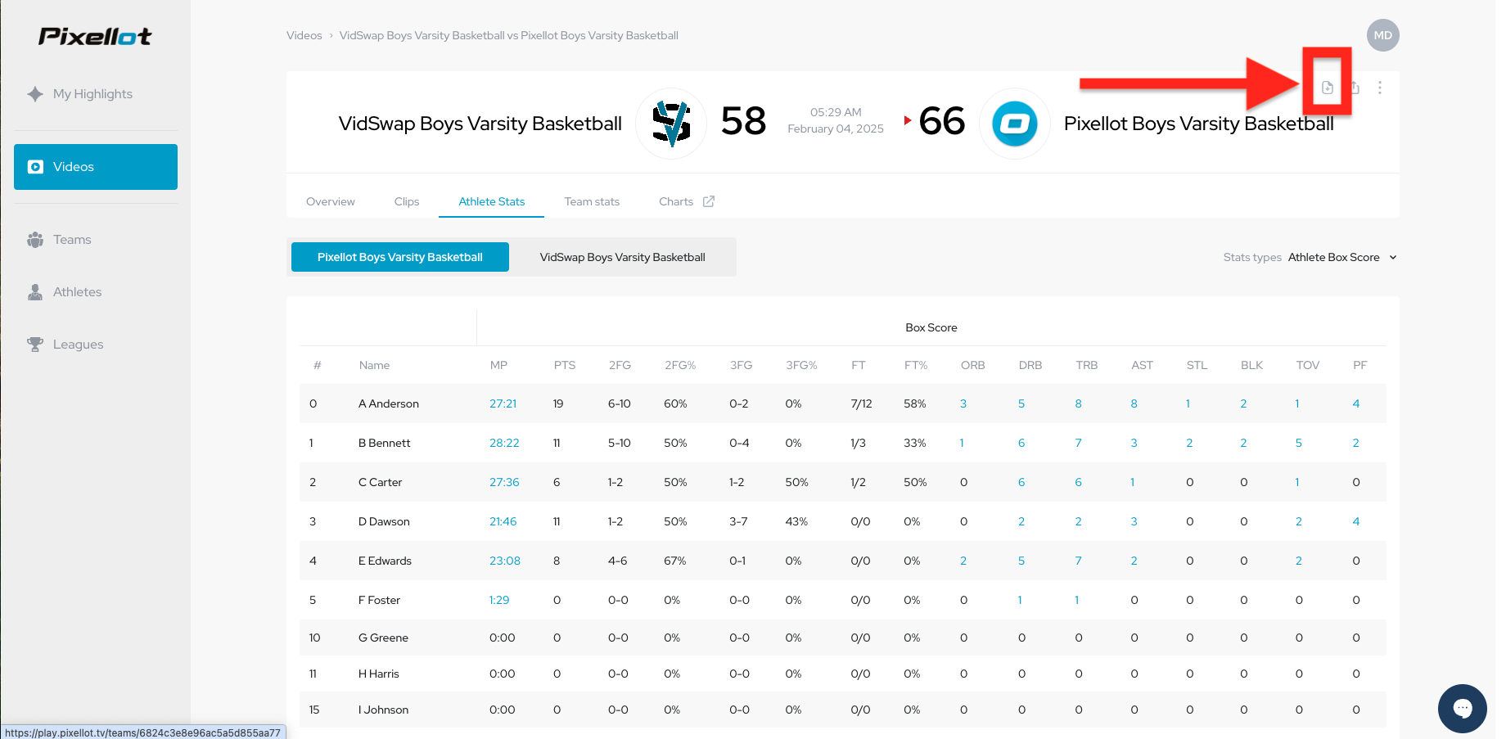Click D Dawson's three-point value 3-7
Screen dimensions: 1506x739
tap(738, 521)
